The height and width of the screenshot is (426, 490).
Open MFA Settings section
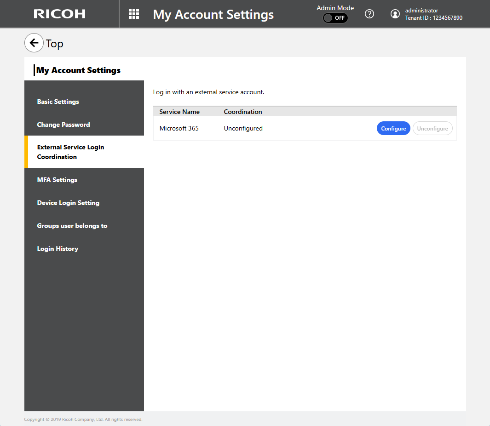click(x=57, y=180)
